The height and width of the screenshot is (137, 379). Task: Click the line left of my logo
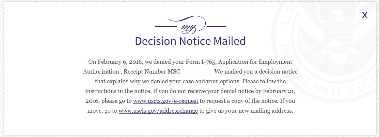click(166, 26)
